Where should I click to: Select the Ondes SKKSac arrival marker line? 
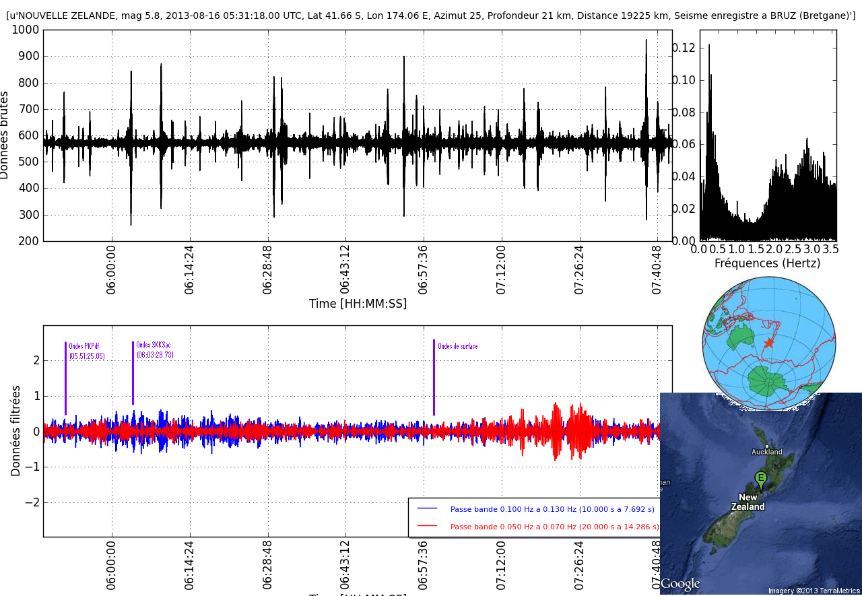(133, 372)
